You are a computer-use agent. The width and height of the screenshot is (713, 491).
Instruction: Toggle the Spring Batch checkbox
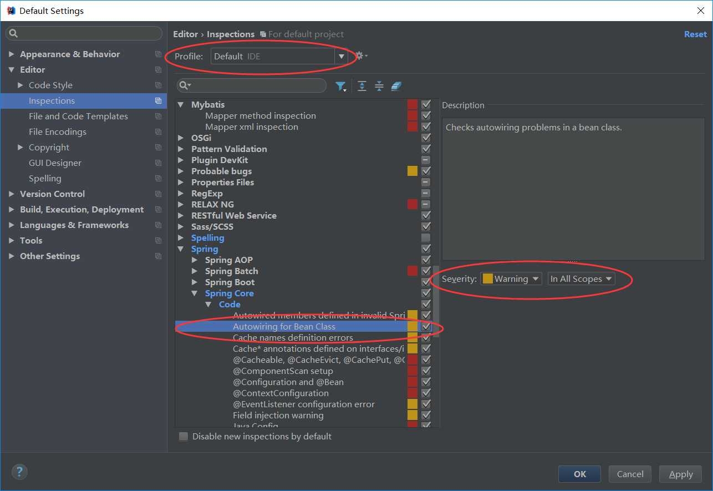pos(426,271)
